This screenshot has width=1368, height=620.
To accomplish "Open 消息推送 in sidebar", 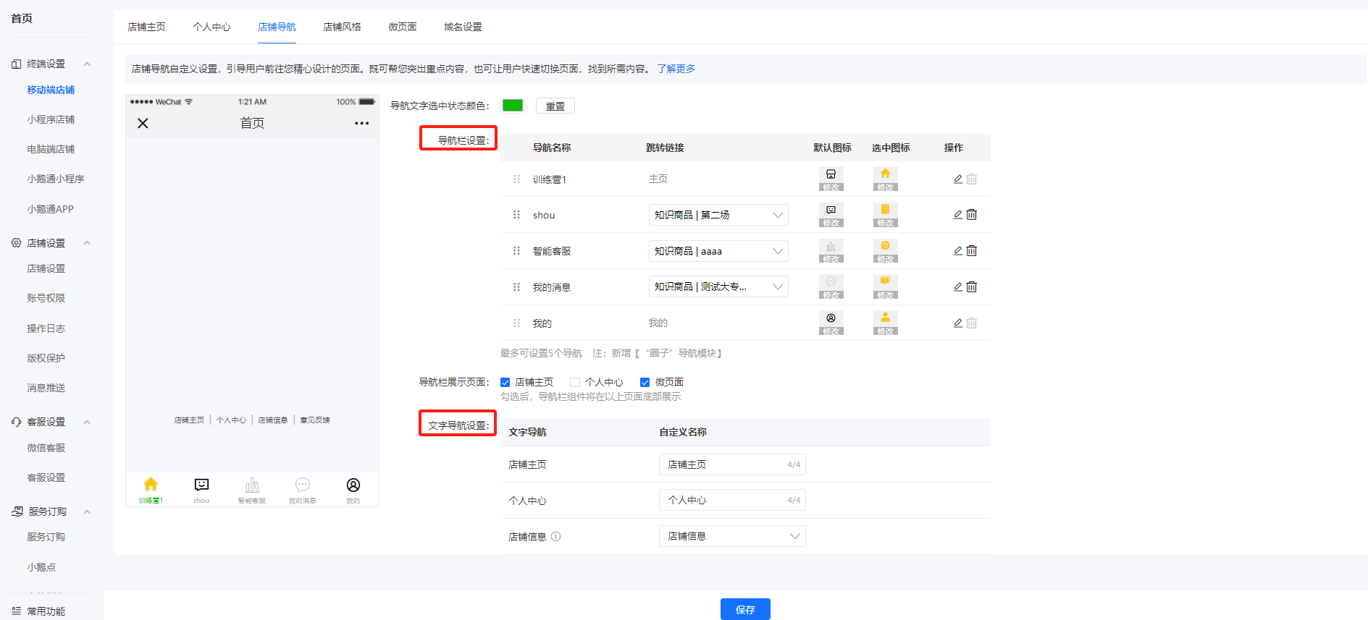I will coord(46,388).
